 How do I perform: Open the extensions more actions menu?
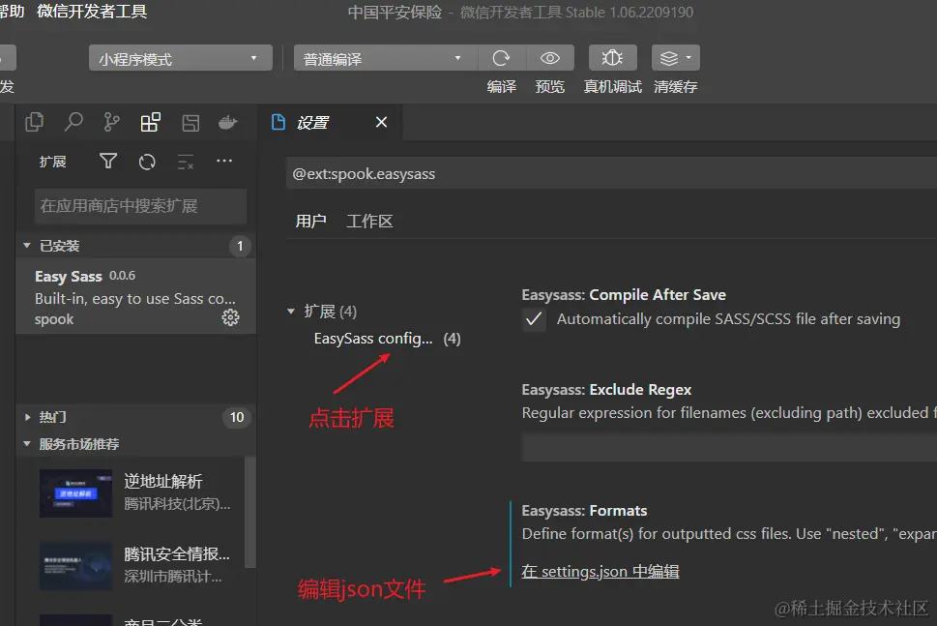pyautogui.click(x=224, y=161)
